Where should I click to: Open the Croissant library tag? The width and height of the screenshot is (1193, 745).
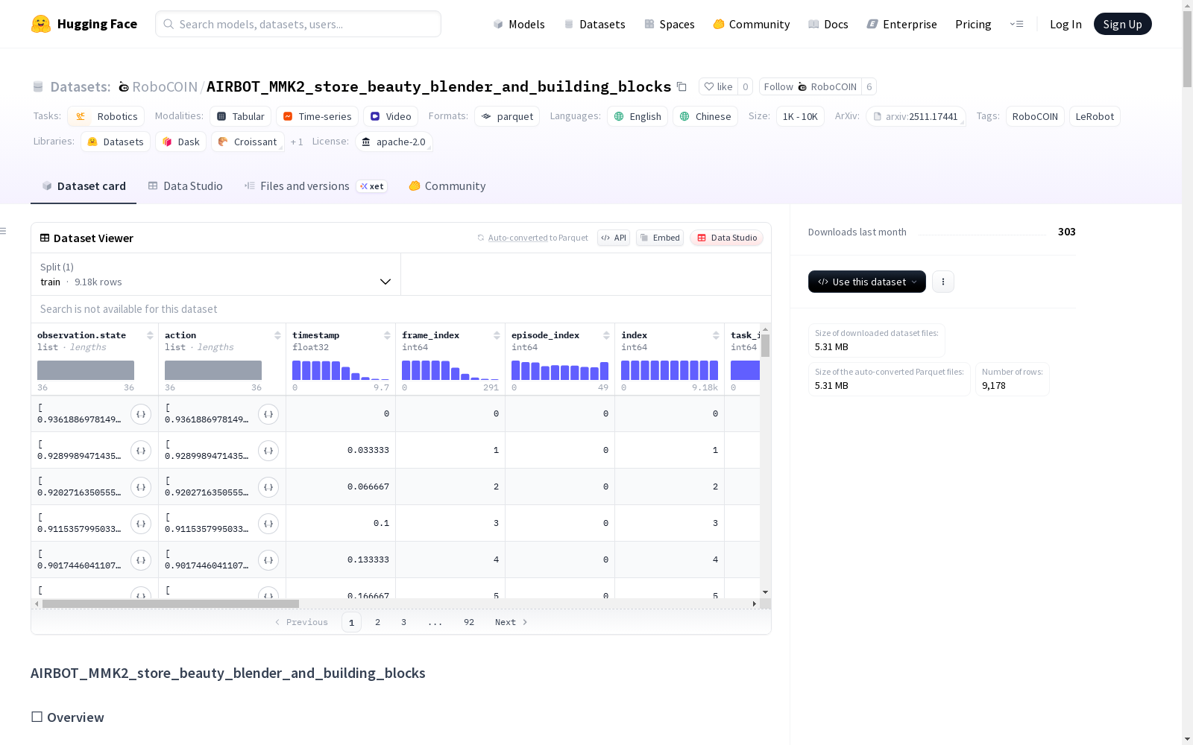pos(248,142)
